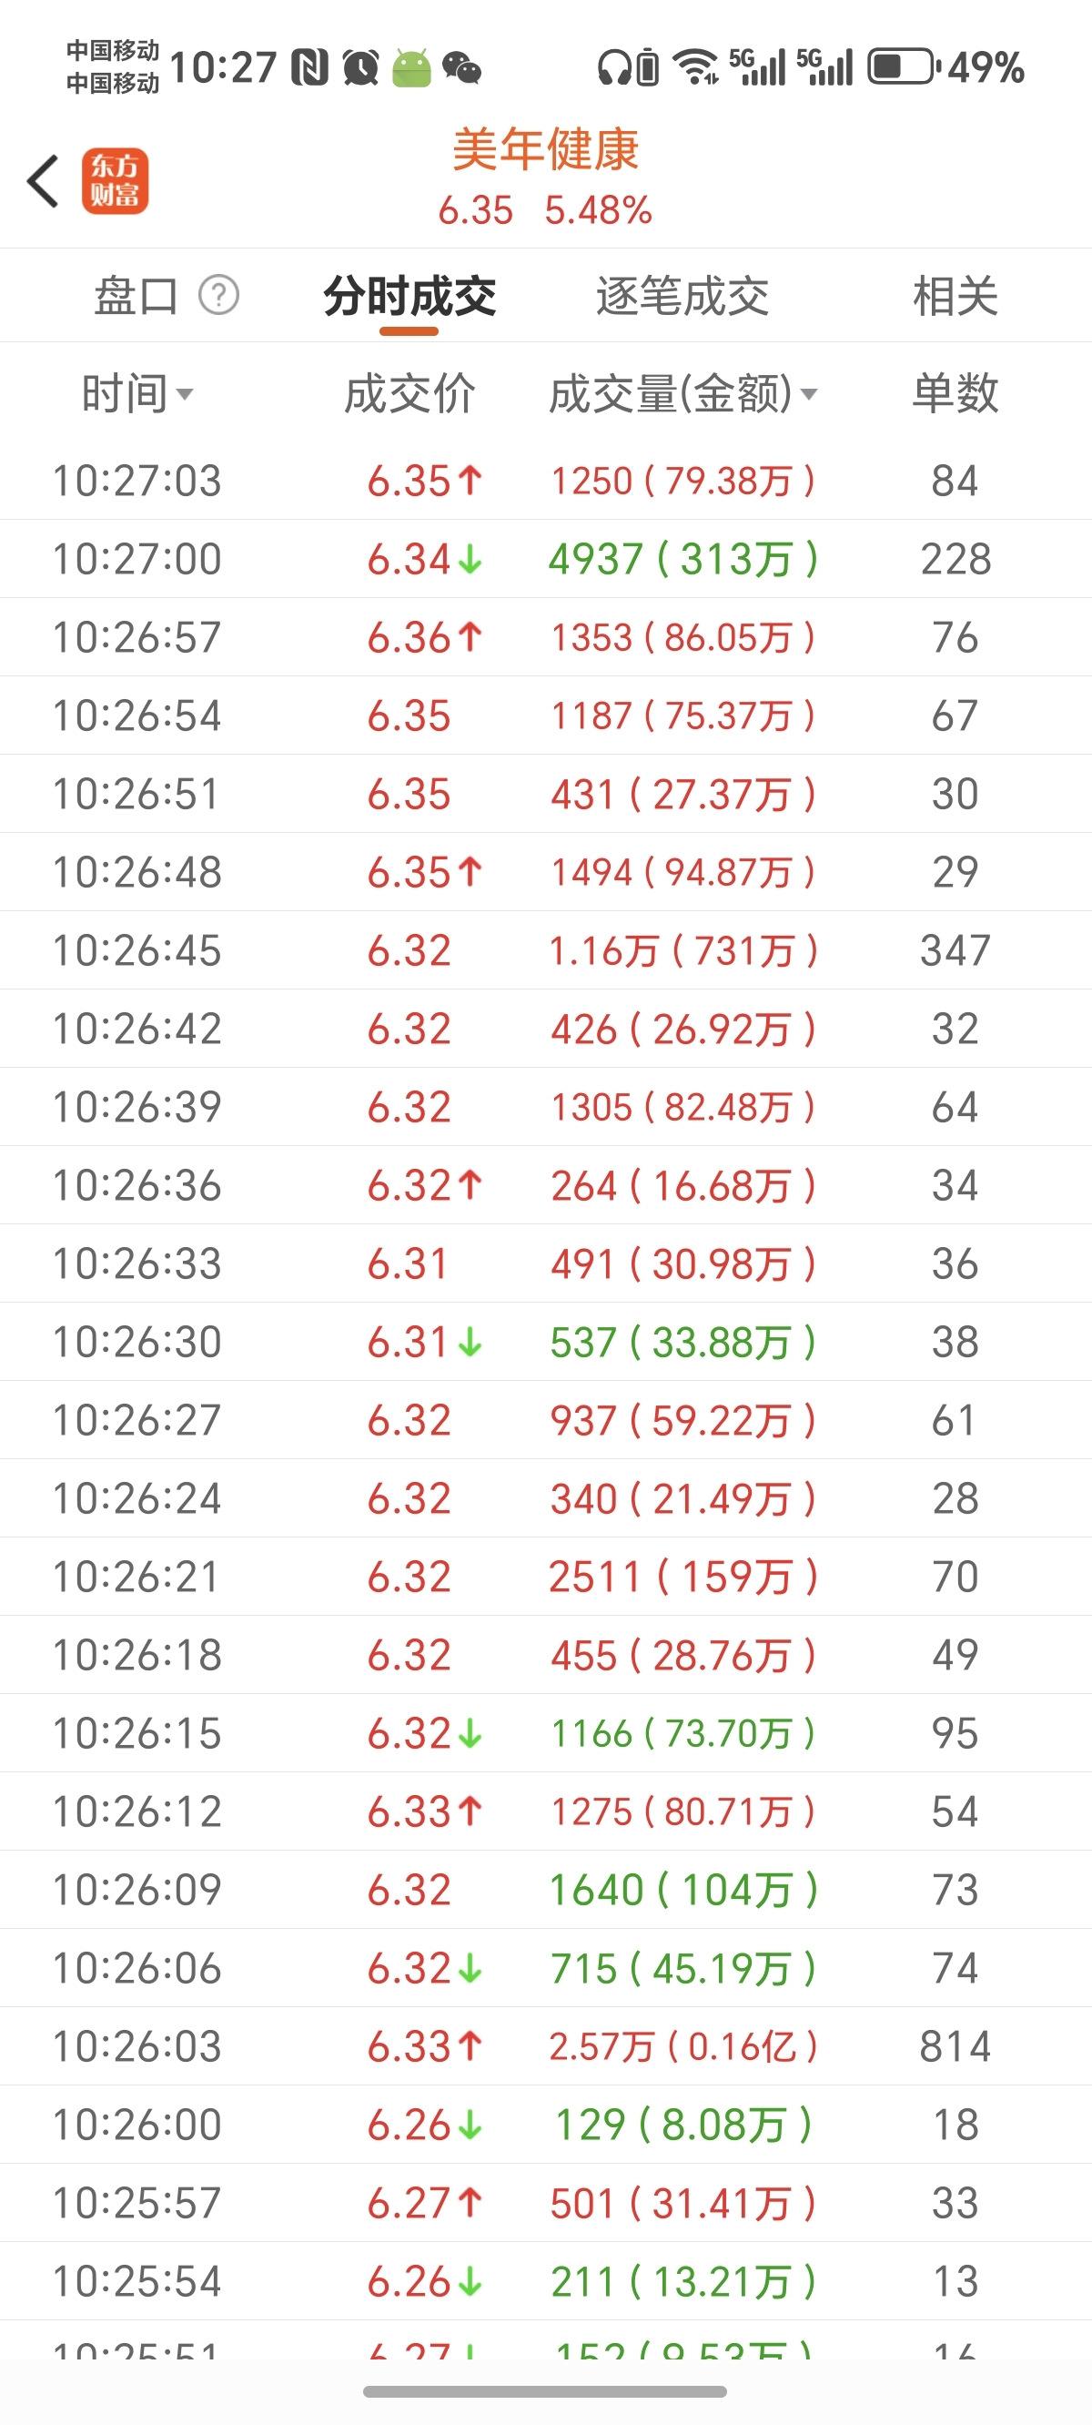Tap the headphones status icon
1092x2425 pixels.
click(x=615, y=67)
